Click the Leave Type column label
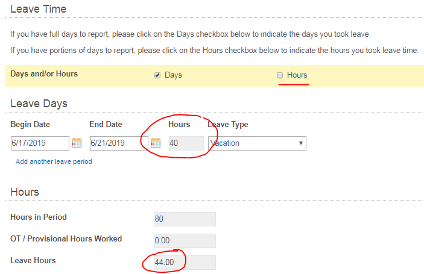This screenshot has height=274, width=424. 228,125
